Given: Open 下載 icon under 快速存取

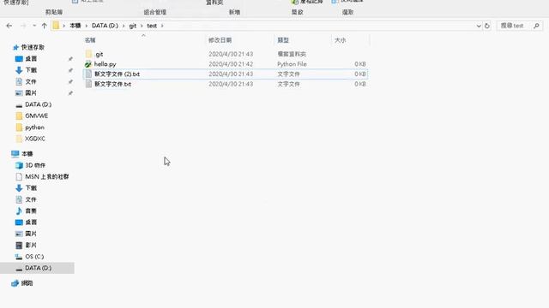Looking at the screenshot, I should (x=19, y=70).
